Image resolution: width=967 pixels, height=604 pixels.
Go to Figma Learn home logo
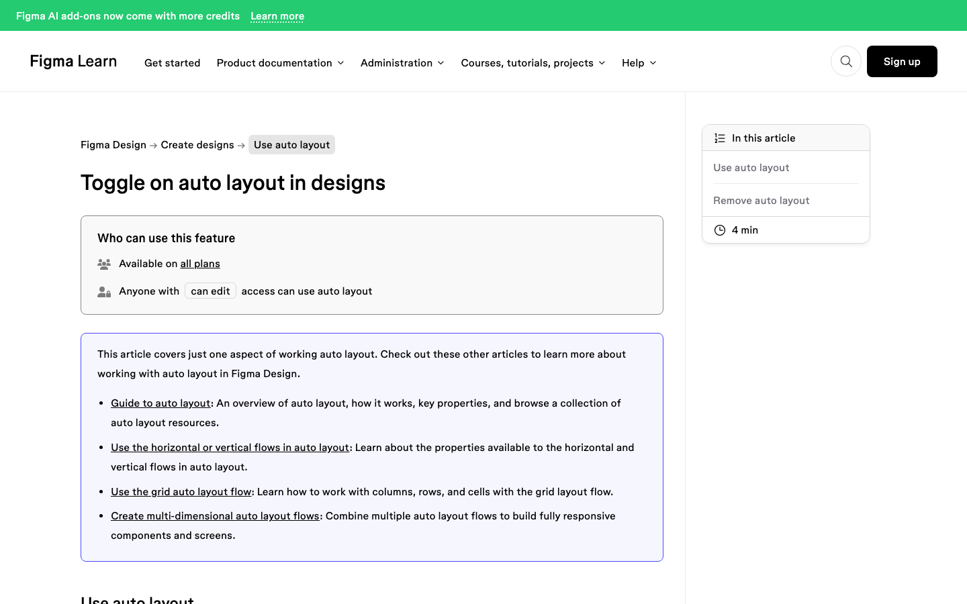click(x=73, y=61)
